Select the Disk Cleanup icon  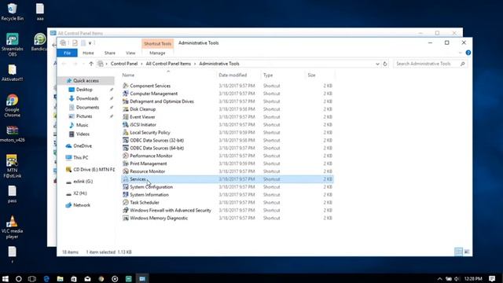(x=126, y=109)
